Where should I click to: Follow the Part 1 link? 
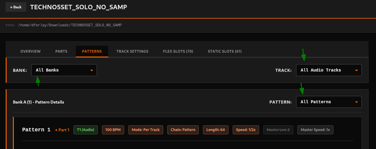pyautogui.click(x=62, y=130)
